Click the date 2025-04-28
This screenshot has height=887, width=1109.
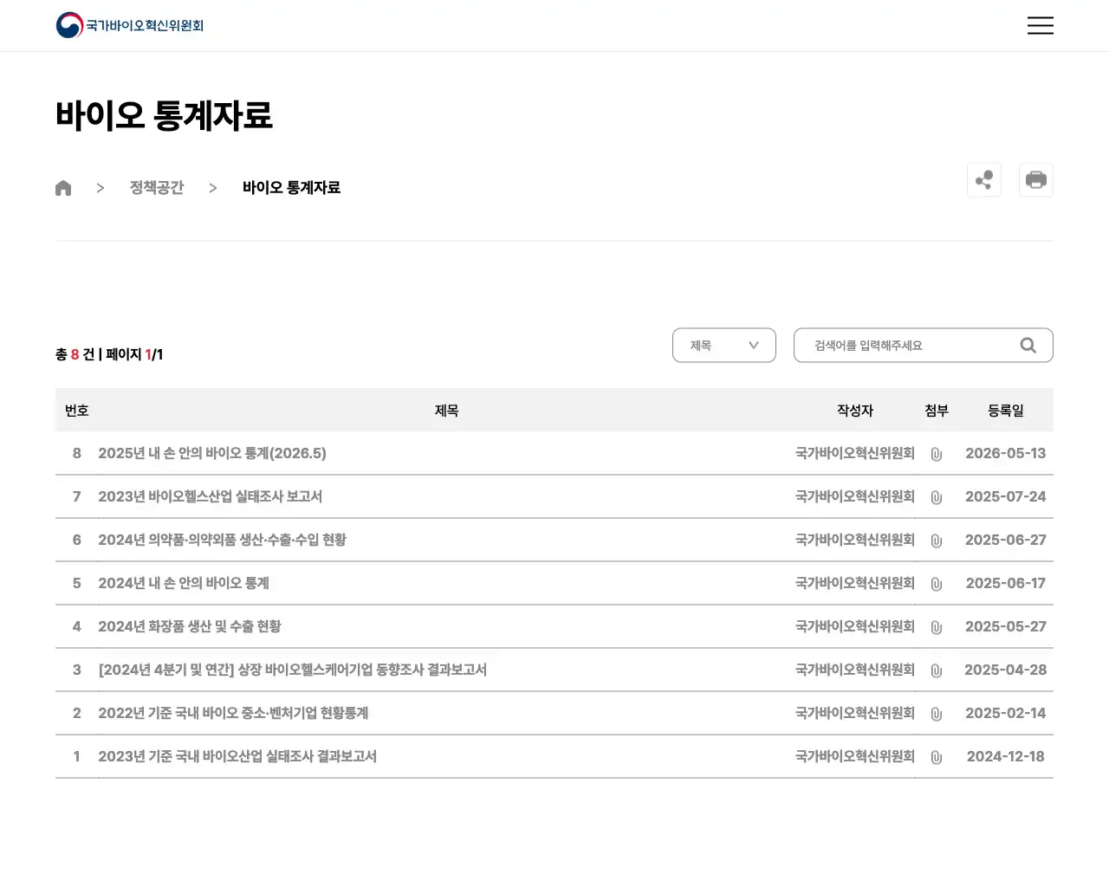click(1006, 670)
